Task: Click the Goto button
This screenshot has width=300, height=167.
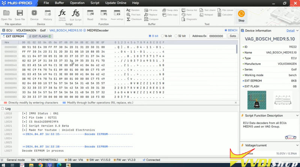Action: click(232, 36)
